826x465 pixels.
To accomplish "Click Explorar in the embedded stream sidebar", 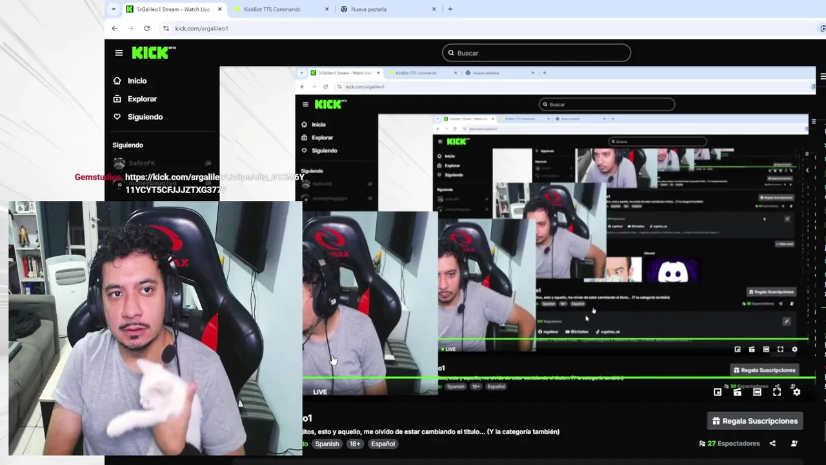I will pos(317,138).
